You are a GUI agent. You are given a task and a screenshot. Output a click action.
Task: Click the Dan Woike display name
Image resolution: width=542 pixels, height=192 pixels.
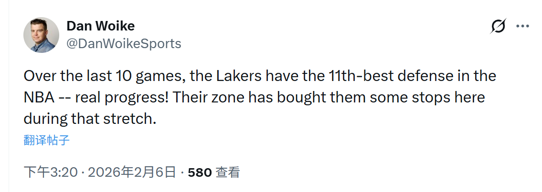click(x=100, y=26)
